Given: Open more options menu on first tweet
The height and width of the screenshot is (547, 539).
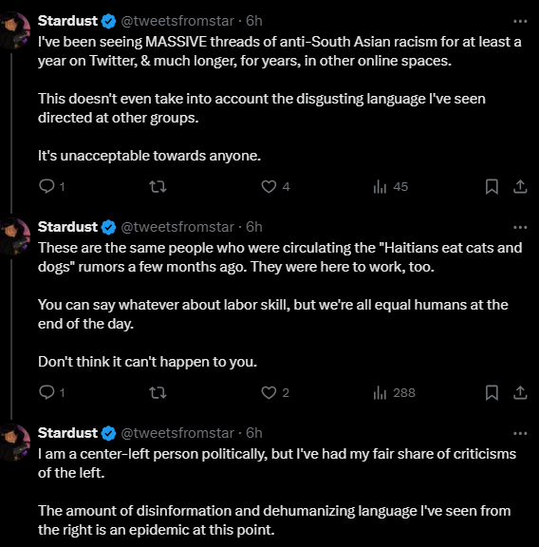Looking at the screenshot, I should [520, 21].
